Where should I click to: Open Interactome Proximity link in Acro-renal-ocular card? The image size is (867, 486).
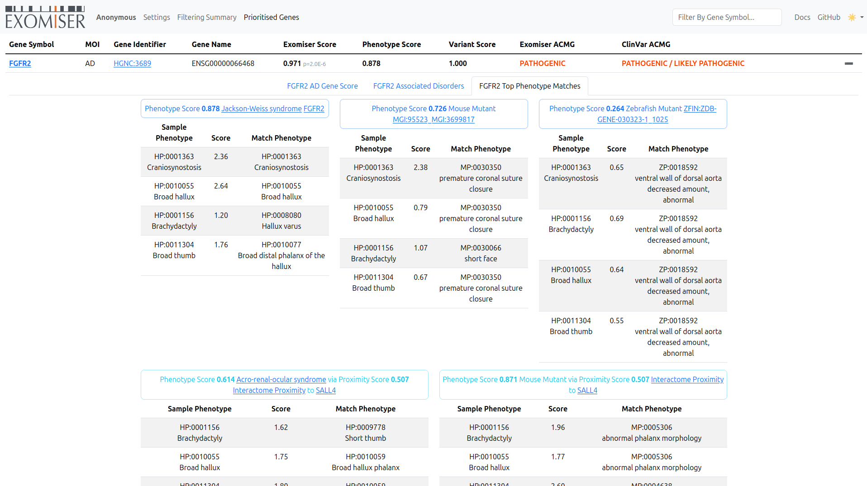[x=269, y=390]
